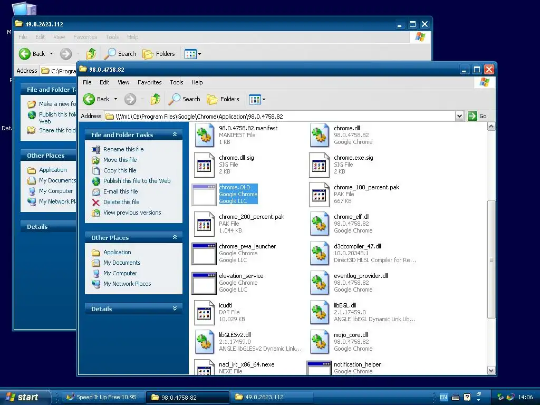Open Search in the 98.0.4758.82 window
This screenshot has width=540, height=405.
(x=184, y=99)
